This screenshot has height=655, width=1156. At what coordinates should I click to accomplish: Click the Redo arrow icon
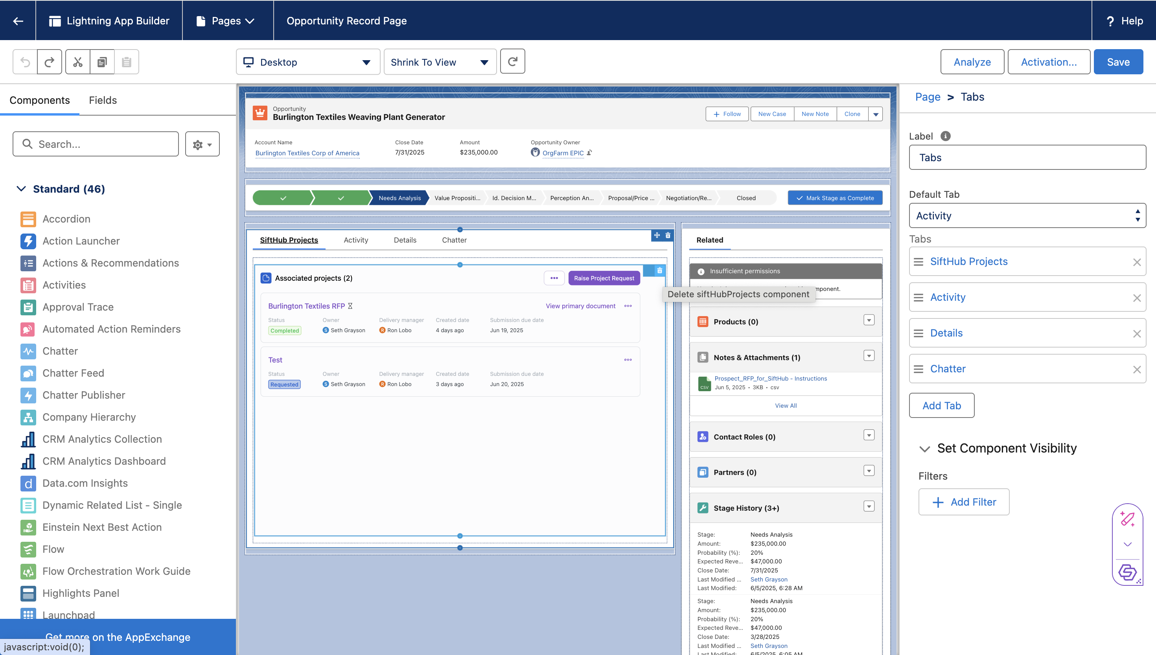point(50,62)
